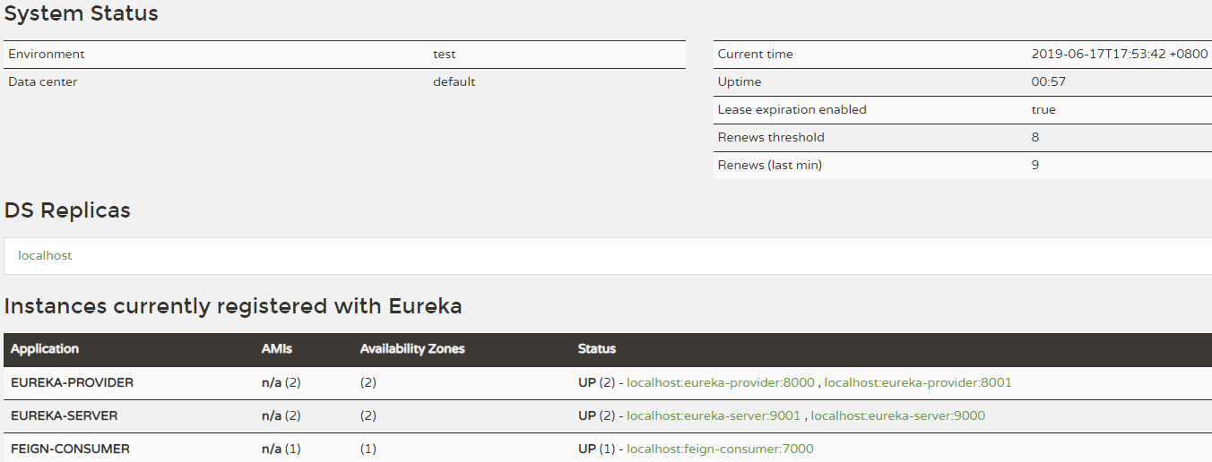Click the AMIs cell in FEIGN-CONSUMER row

click(281, 449)
